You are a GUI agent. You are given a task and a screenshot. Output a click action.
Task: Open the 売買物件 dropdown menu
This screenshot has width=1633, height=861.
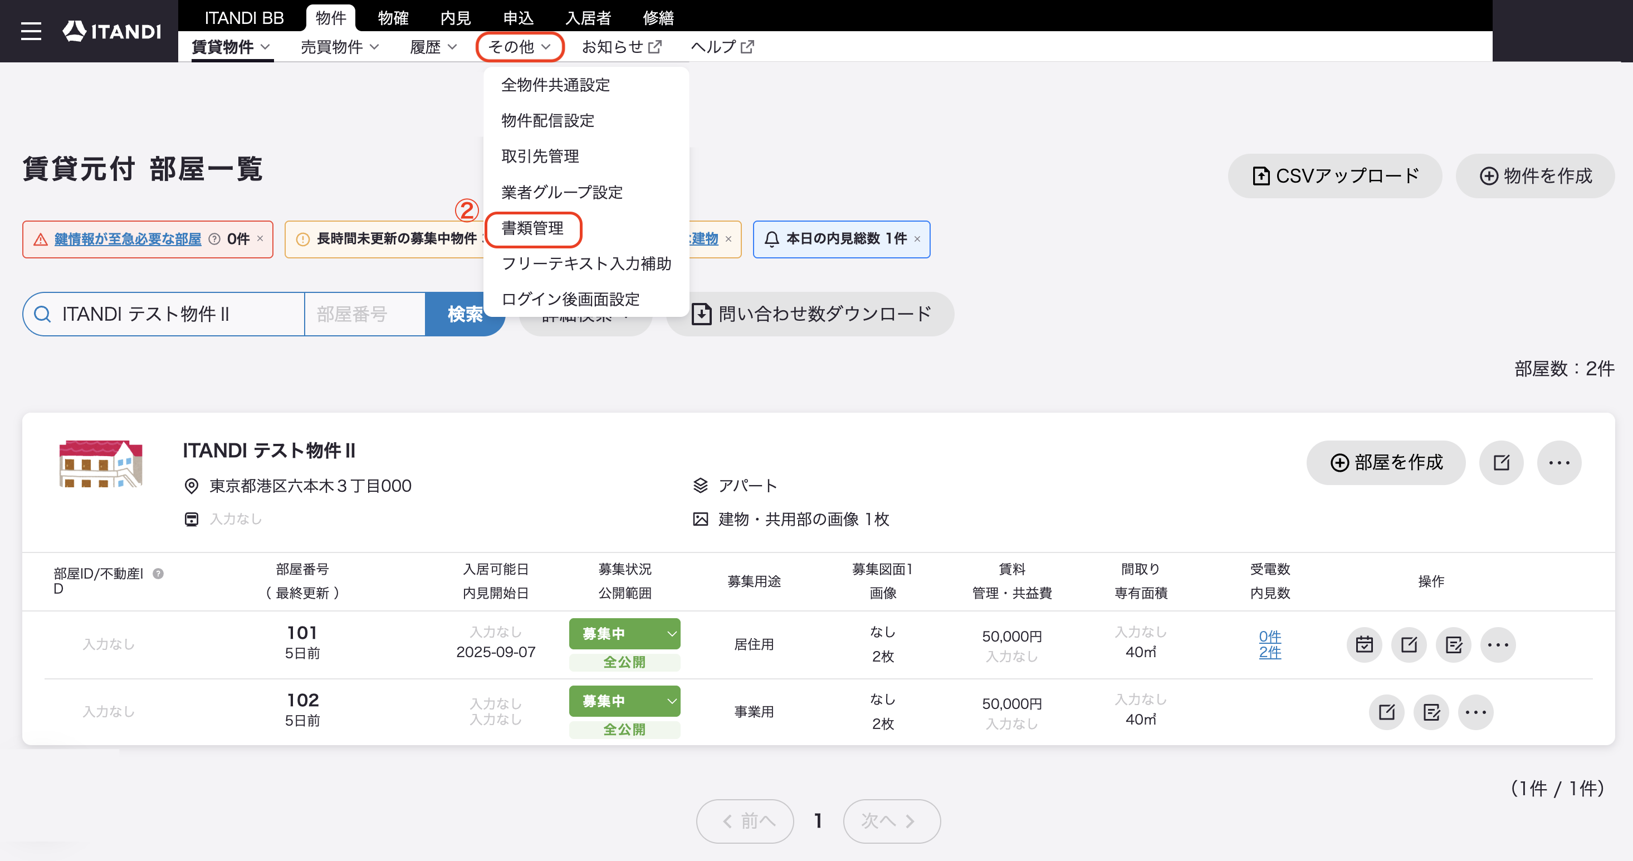tap(340, 47)
